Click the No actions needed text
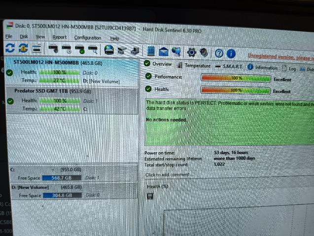The width and height of the screenshot is (314, 236). tap(167, 120)
